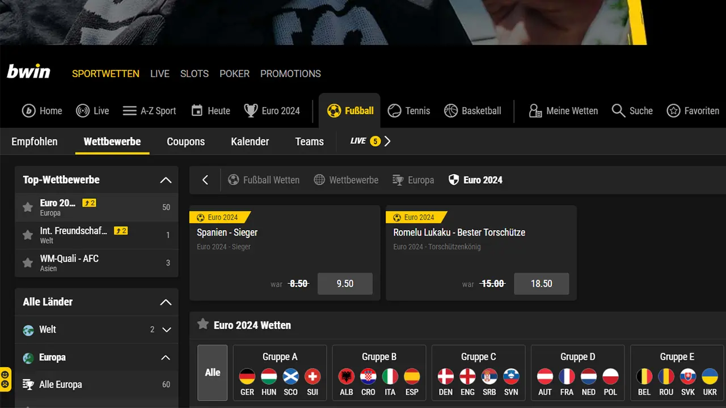726x408 pixels.
Task: Click the Scotland SCO flag
Action: point(291,376)
